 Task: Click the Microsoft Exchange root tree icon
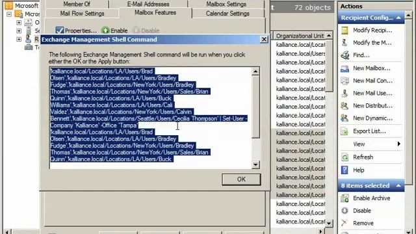point(8,5)
